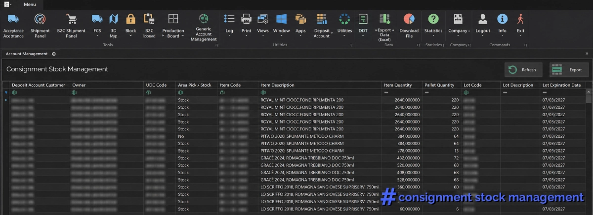Click the Block padlock icon
The width and height of the screenshot is (593, 215).
(x=130, y=19)
